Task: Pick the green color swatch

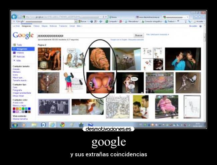Action: point(23,109)
